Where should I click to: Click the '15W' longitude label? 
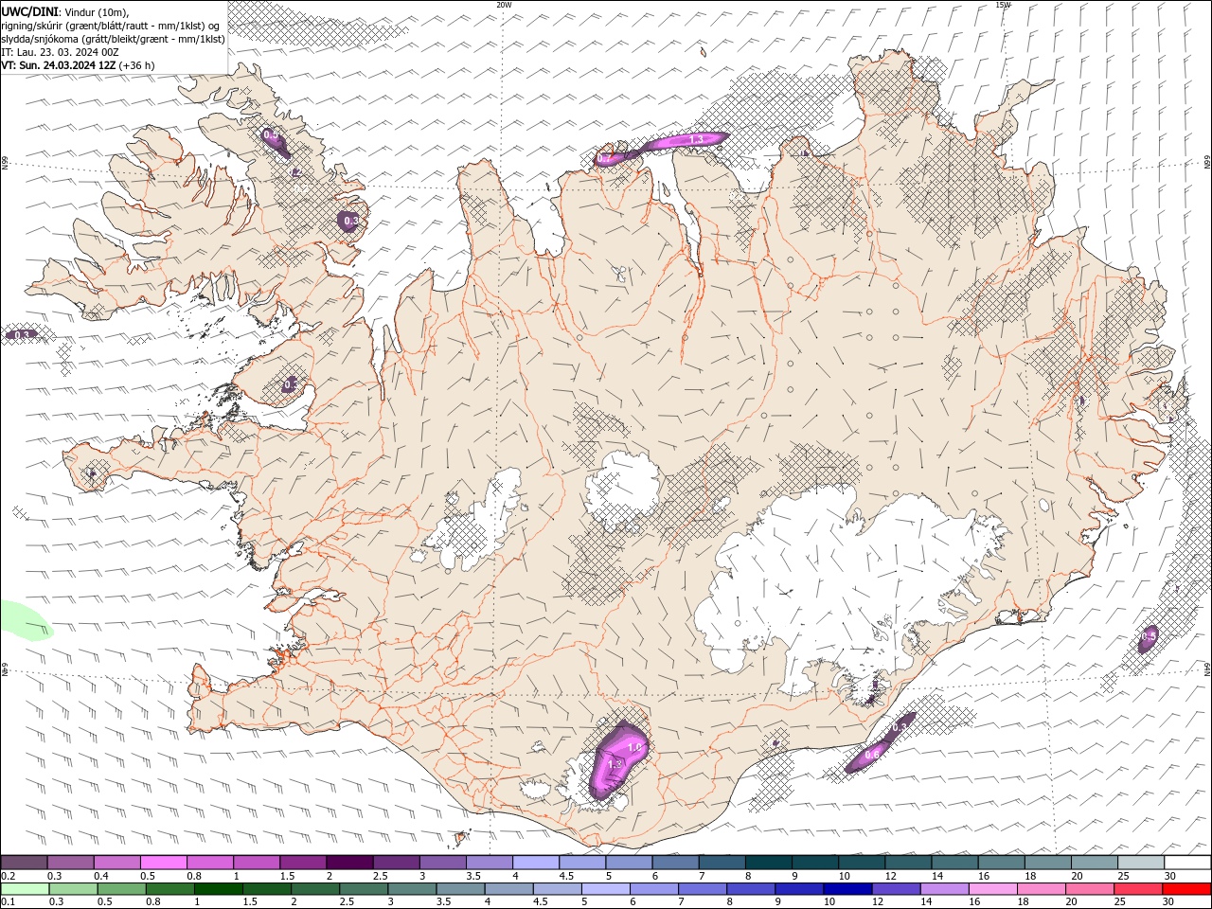click(x=1003, y=5)
